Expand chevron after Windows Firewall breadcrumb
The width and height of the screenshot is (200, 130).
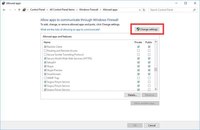click(100, 10)
